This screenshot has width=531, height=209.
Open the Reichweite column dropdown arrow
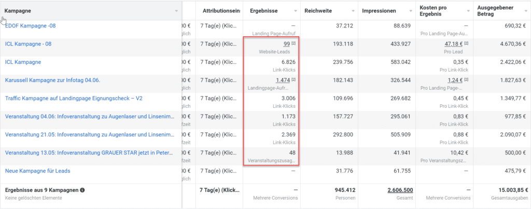point(353,11)
